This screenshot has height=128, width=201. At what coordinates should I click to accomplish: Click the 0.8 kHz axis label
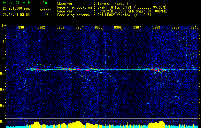coord(3,90)
